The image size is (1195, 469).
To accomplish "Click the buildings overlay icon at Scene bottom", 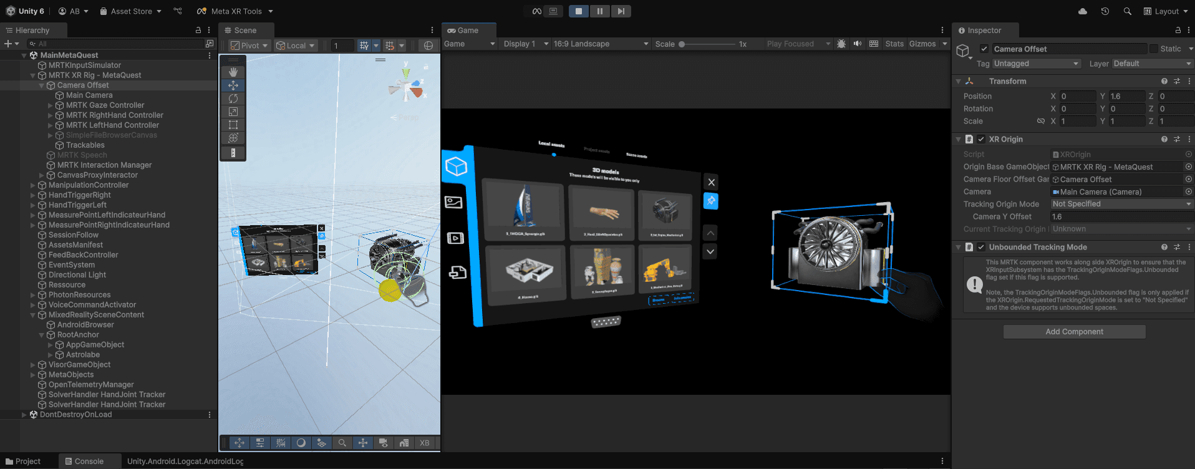I will 404,443.
